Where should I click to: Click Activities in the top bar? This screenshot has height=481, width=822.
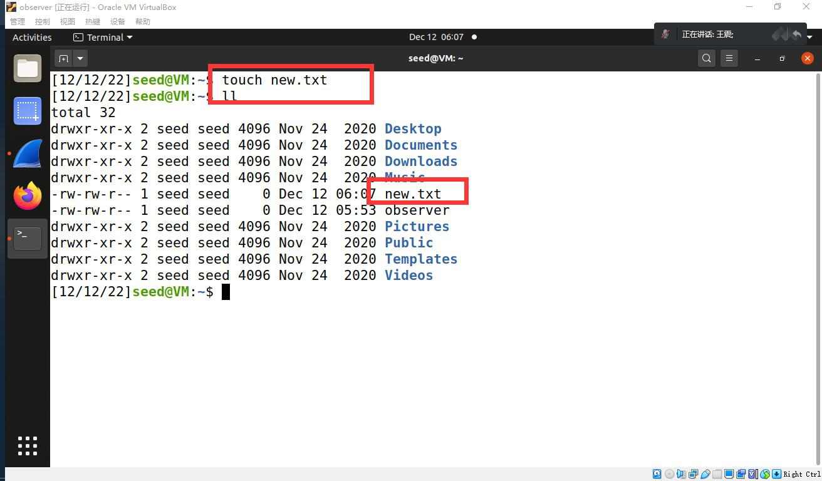(31, 37)
